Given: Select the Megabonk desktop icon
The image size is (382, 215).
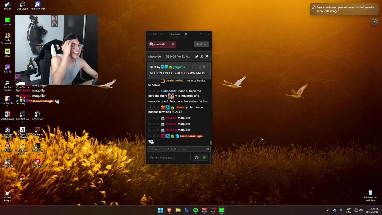Looking at the screenshot, I should point(7,163).
